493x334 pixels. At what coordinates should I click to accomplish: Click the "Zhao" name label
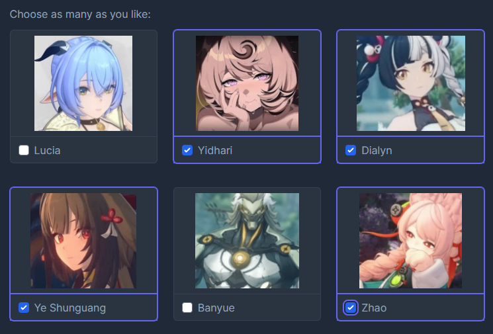click(x=374, y=308)
